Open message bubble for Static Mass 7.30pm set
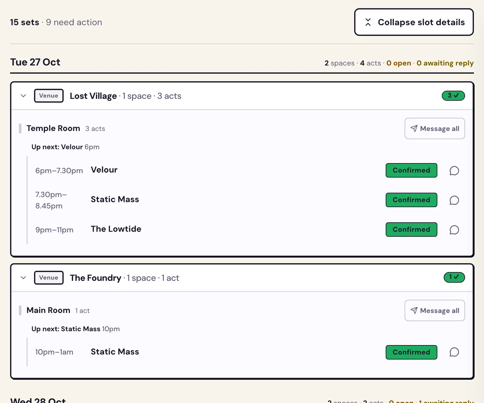The width and height of the screenshot is (484, 403). click(x=454, y=200)
